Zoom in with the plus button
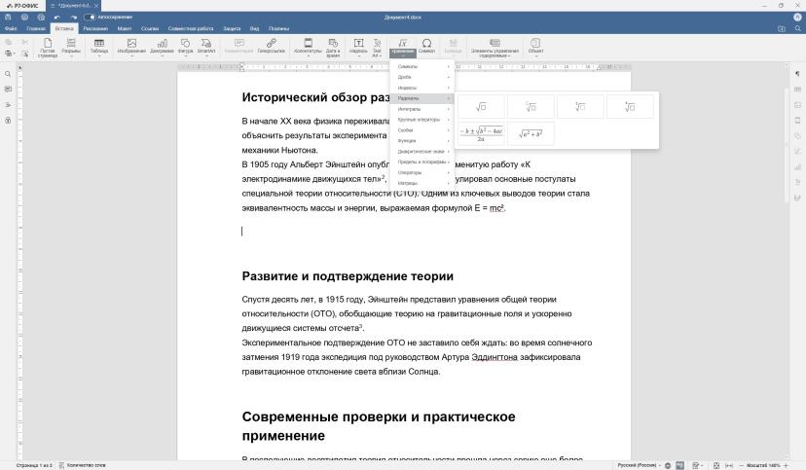Image resolution: width=806 pixels, height=470 pixels. coord(786,465)
